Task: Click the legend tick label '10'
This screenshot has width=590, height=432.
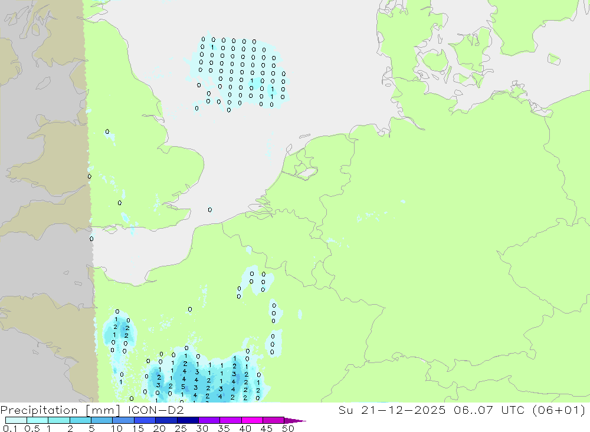Action: point(116,428)
